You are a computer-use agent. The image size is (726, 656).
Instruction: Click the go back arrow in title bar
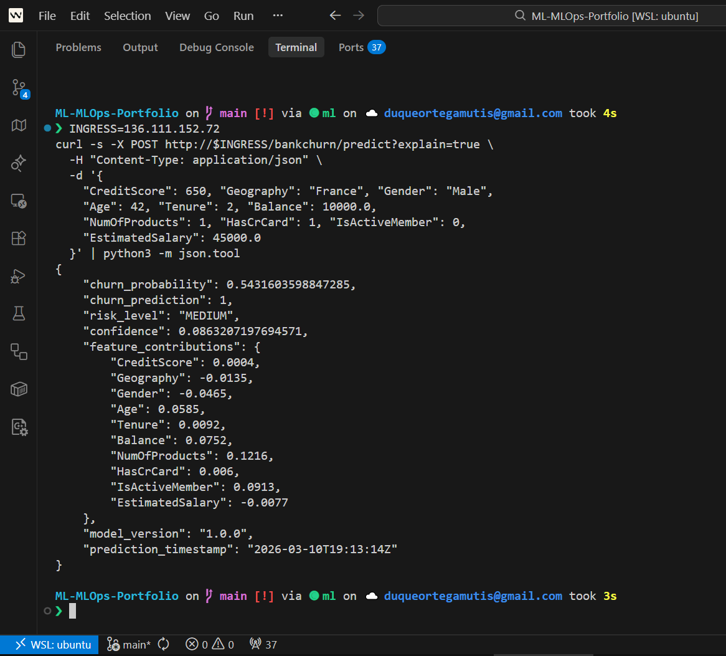(335, 16)
